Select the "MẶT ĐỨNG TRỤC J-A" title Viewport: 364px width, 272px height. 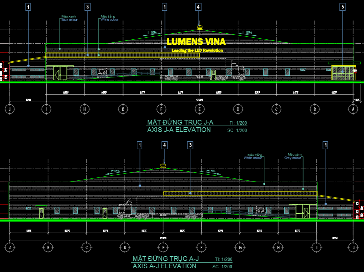(x=180, y=122)
